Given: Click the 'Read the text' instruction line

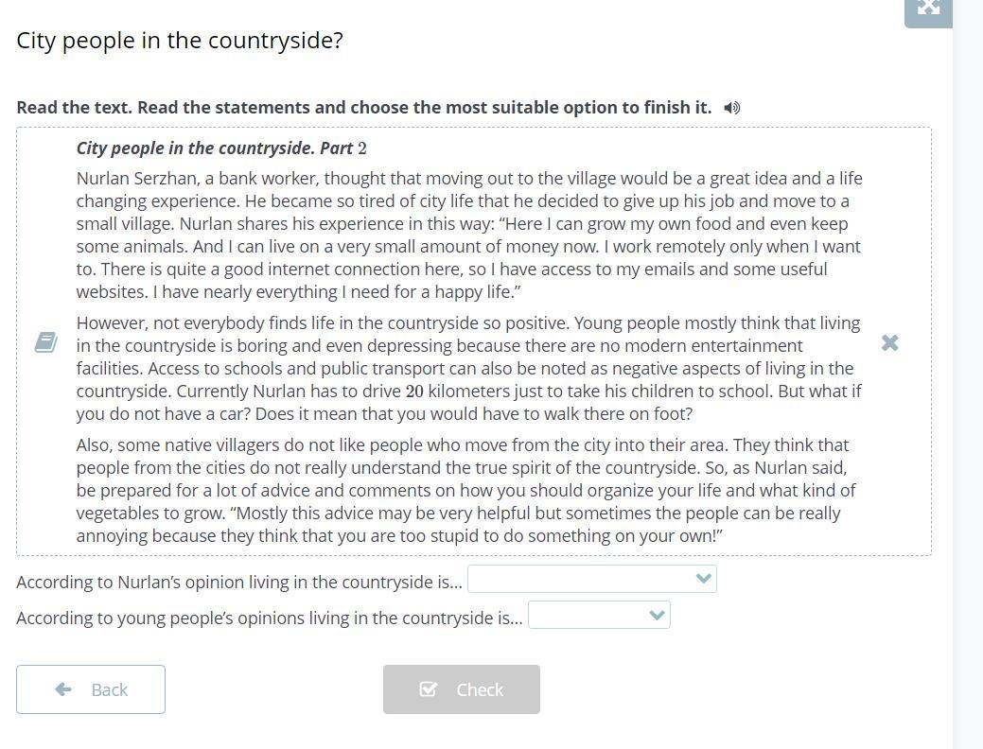Looking at the screenshot, I should pyautogui.click(x=364, y=108).
